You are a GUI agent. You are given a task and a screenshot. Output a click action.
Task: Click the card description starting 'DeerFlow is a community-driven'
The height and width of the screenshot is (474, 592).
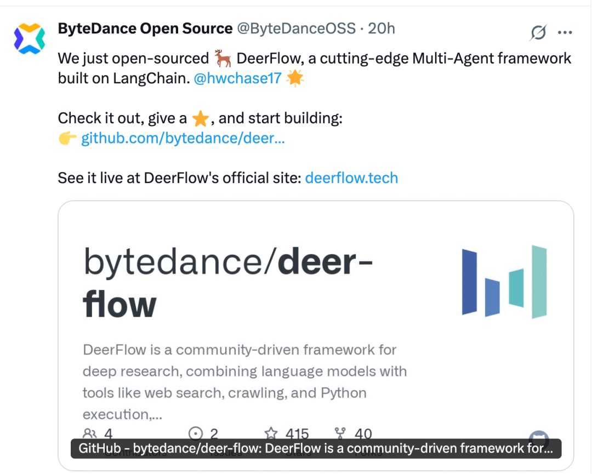coord(244,382)
